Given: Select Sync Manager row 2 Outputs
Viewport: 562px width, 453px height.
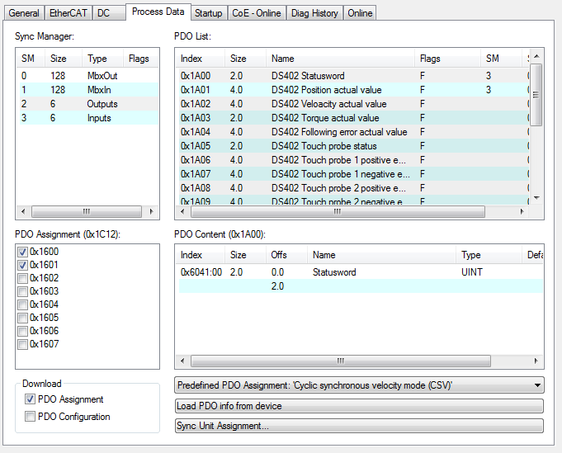Looking at the screenshot, I should click(87, 104).
